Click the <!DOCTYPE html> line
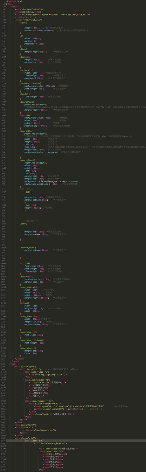This screenshot has height=472, width=146. click(15, 1)
